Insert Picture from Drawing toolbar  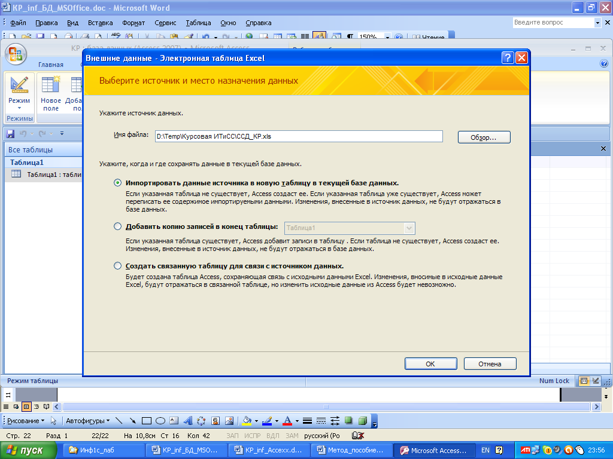(x=229, y=421)
